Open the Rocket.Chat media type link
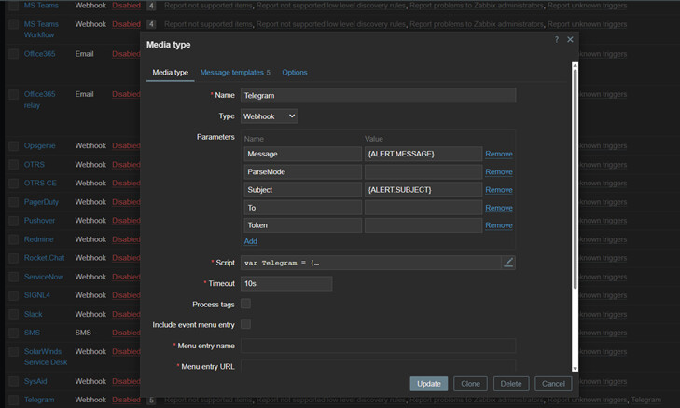This screenshot has width=680, height=408. (44, 258)
